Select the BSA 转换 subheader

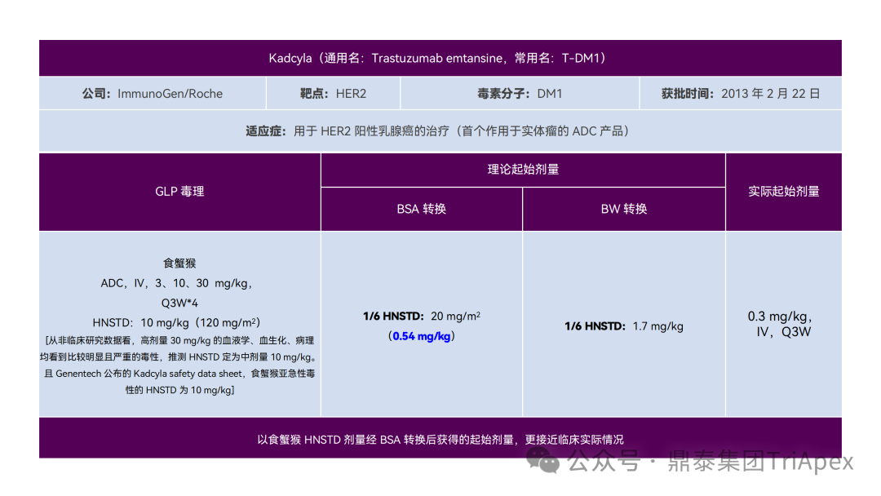click(422, 209)
